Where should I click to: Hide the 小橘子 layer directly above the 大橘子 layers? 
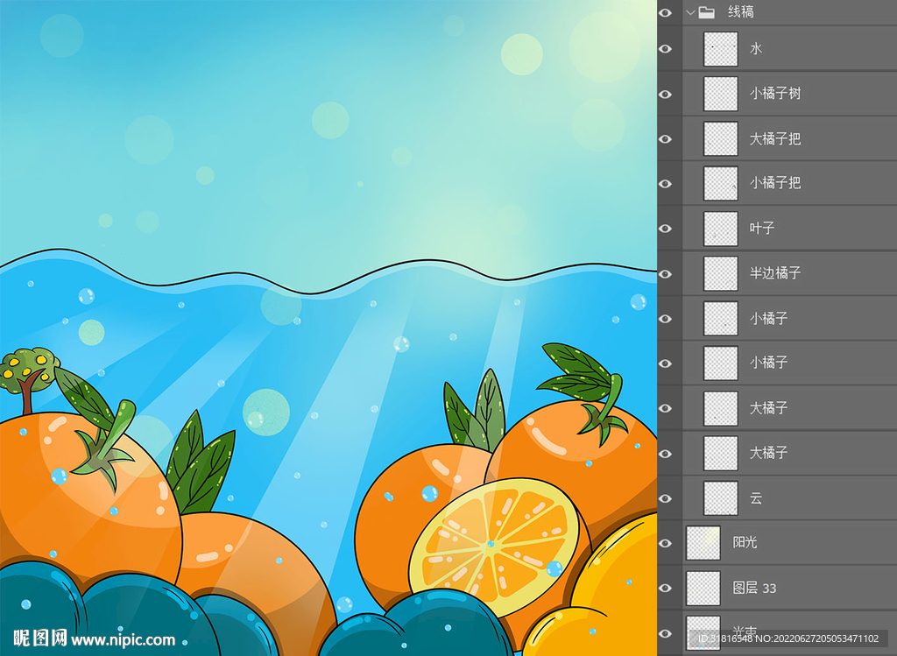point(666,363)
